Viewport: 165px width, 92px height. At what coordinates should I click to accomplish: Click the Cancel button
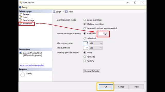[x=121, y=87]
